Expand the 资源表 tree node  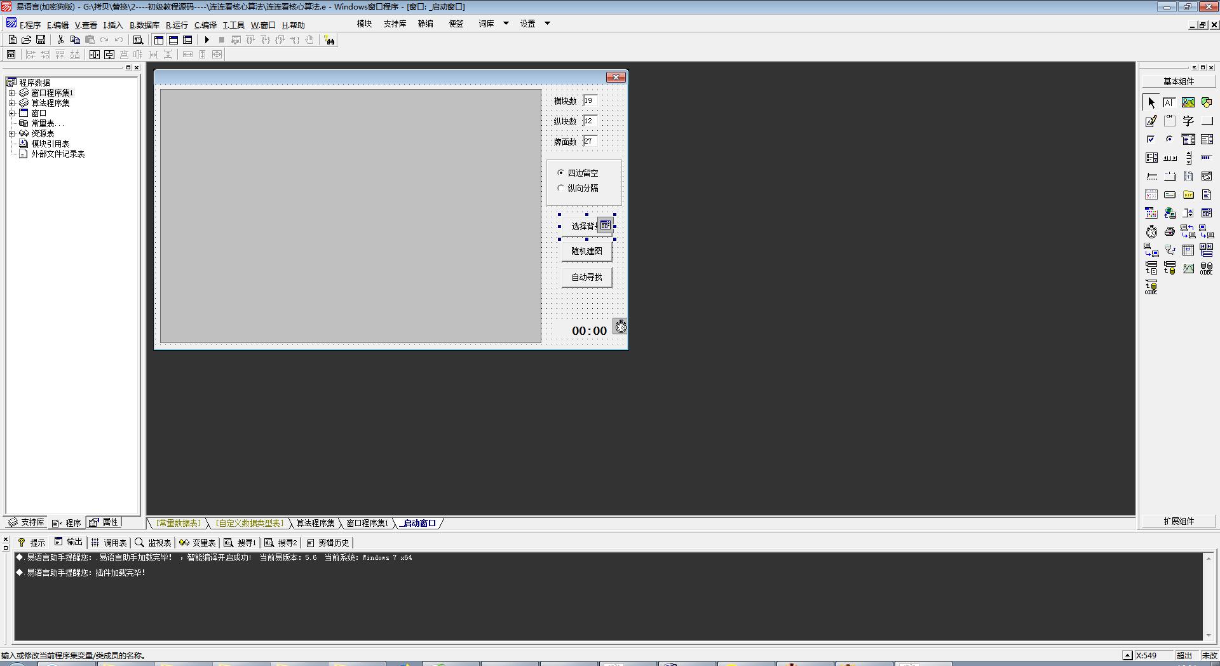coord(11,133)
